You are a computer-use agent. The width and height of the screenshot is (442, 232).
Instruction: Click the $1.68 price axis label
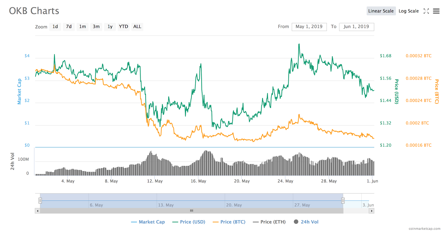[x=386, y=56]
